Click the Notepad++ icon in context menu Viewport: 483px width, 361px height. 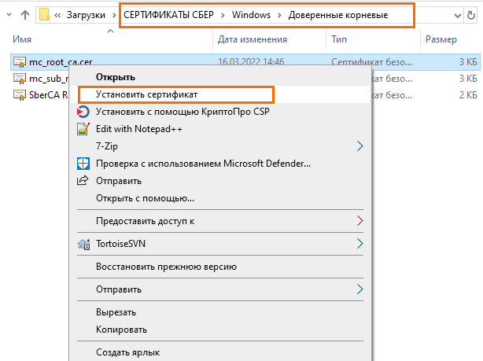pos(83,129)
